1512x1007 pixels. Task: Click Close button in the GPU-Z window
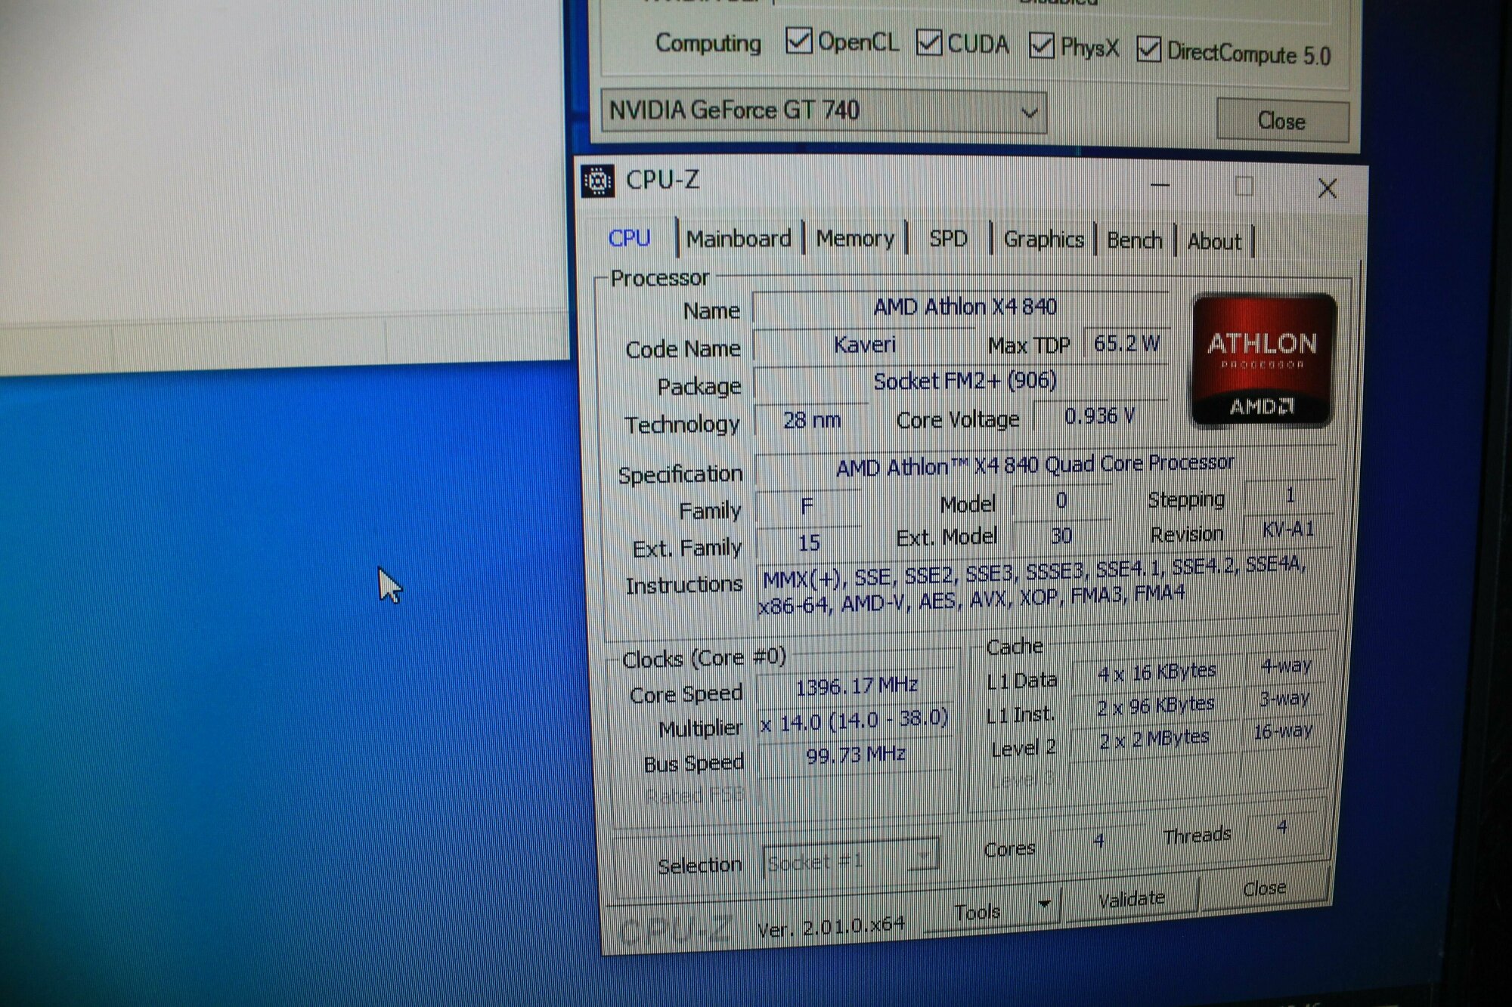click(x=1281, y=121)
